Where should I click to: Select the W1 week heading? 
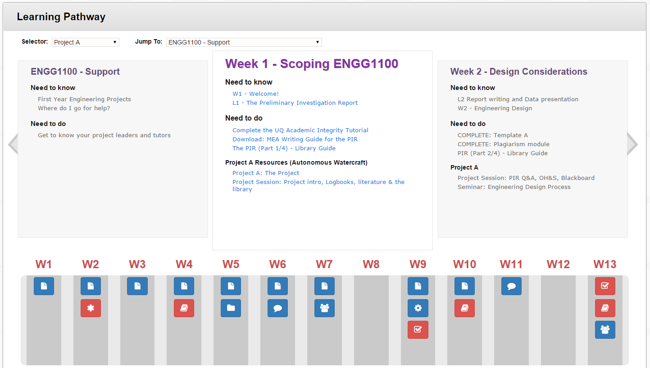point(44,264)
